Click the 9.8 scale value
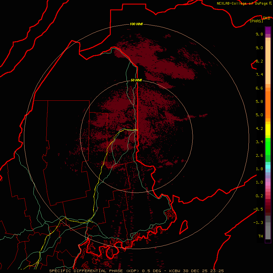This screenshot has width=273, height=273. [x=259, y=34]
